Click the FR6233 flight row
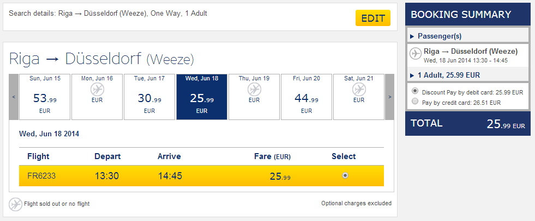Screen dimensions: 535x221 201,176
